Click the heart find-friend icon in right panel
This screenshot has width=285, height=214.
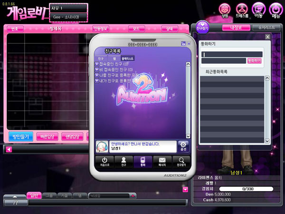click(x=203, y=26)
